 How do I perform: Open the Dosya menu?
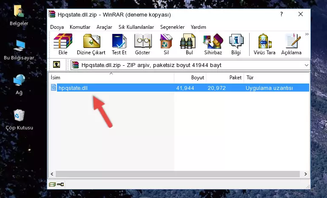point(57,27)
